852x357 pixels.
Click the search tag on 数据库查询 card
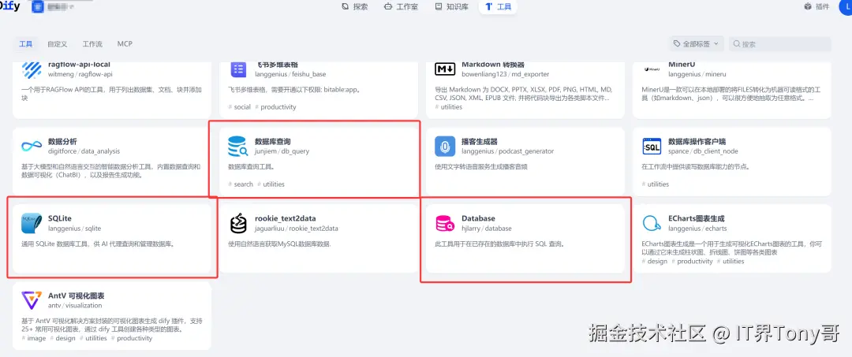click(x=241, y=184)
